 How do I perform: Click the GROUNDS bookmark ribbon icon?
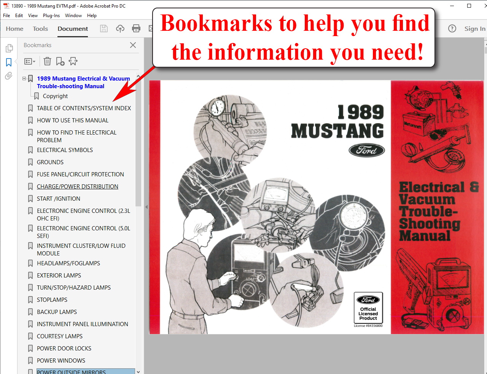pos(30,162)
